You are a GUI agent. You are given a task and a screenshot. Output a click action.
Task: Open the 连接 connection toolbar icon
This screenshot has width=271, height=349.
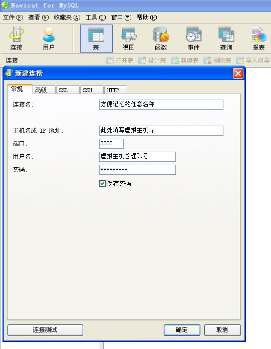coord(16,39)
